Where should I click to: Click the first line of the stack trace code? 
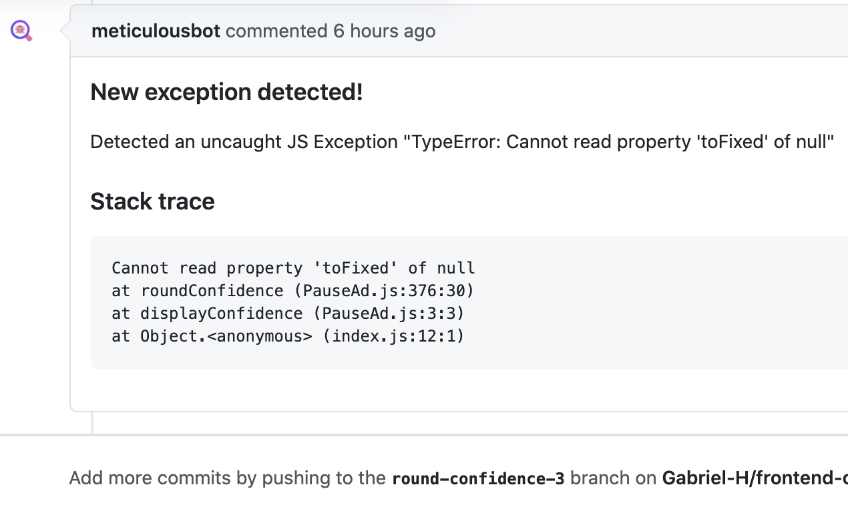coord(293,268)
